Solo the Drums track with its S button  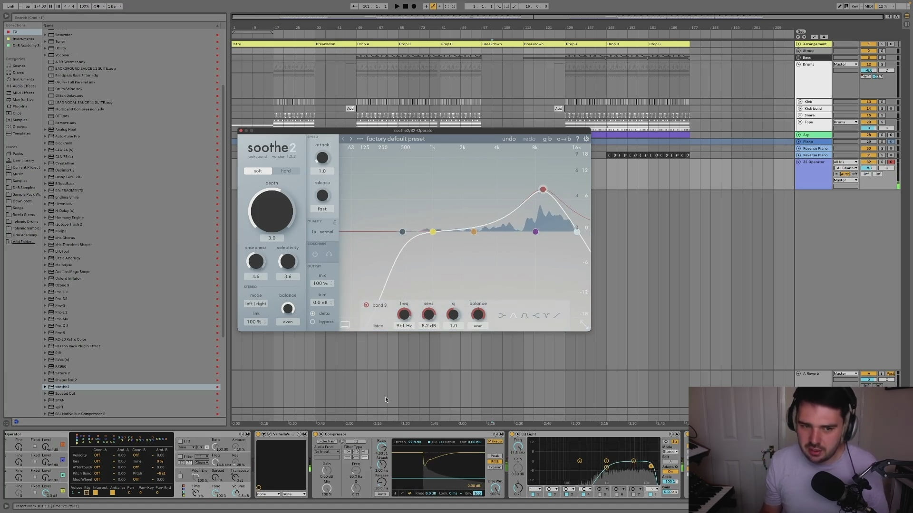(x=882, y=64)
